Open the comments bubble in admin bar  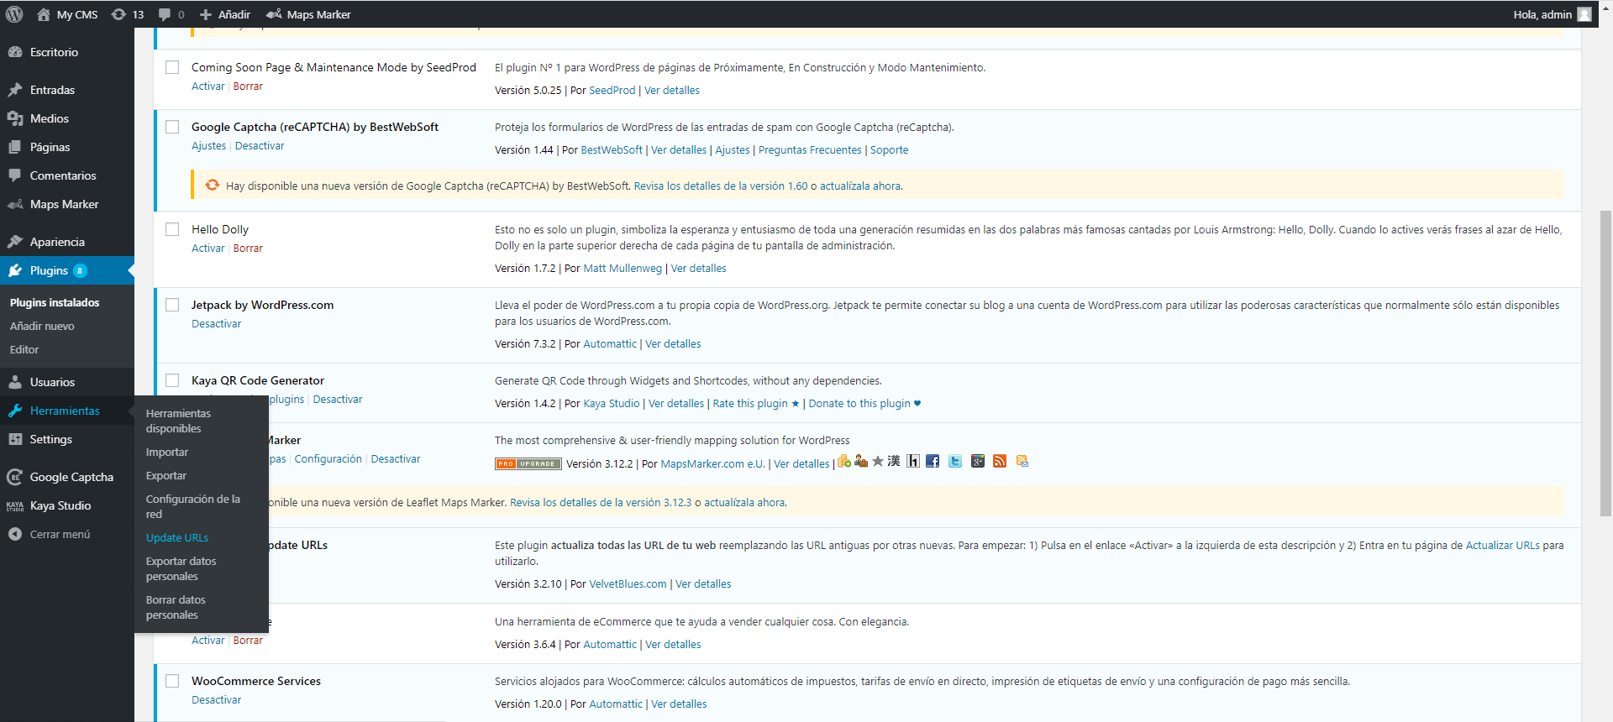click(x=164, y=14)
